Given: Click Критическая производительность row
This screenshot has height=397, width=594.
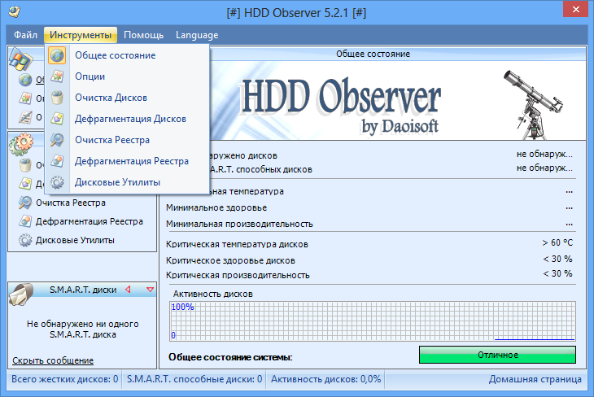Looking at the screenshot, I should click(x=369, y=275).
